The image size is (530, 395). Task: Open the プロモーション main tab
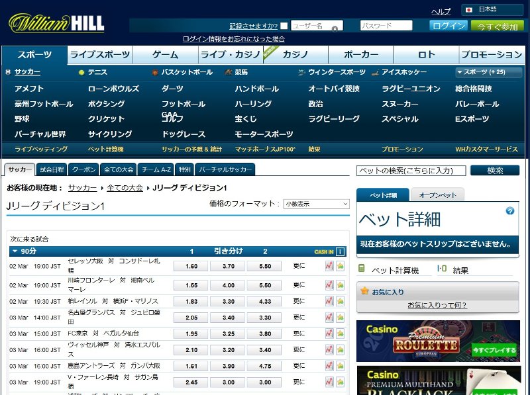coord(492,55)
